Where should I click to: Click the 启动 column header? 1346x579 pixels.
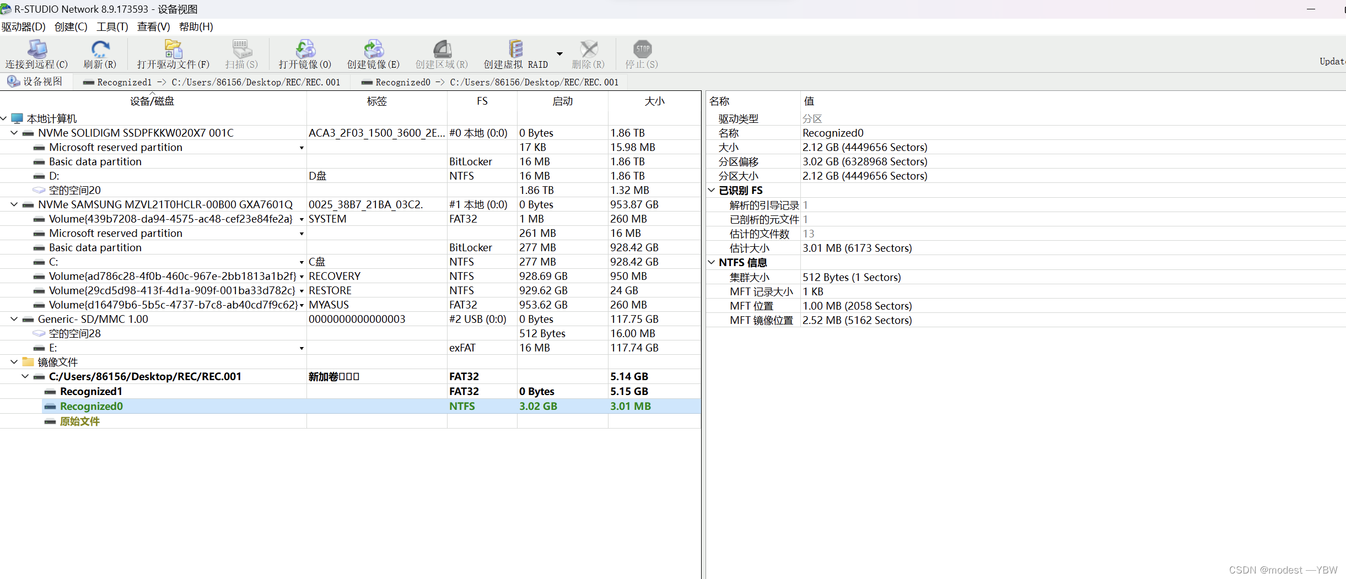pyautogui.click(x=563, y=101)
